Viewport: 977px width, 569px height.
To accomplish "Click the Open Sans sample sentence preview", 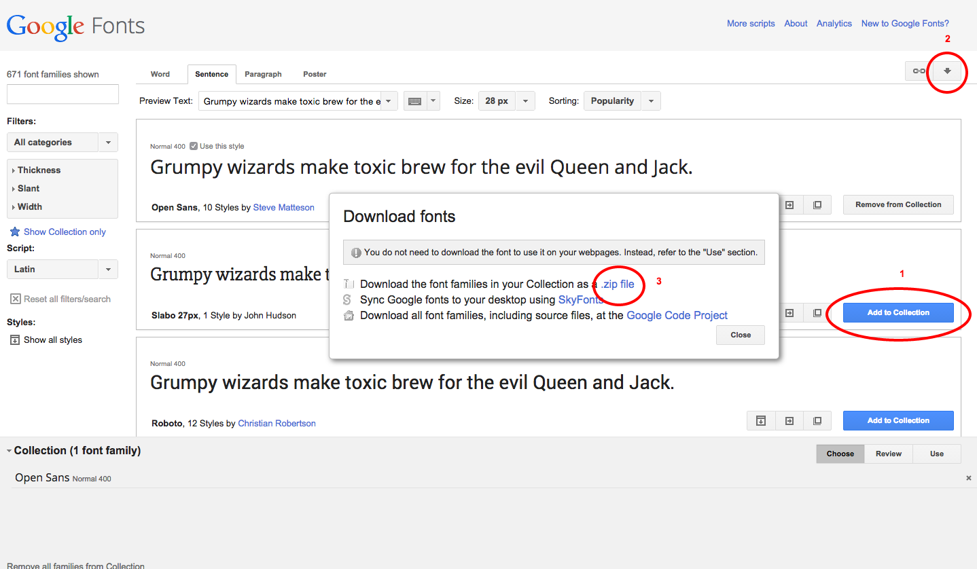I will pyautogui.click(x=421, y=168).
